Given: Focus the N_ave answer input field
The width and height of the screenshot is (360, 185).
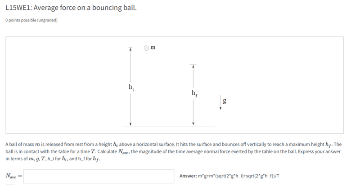Looking at the screenshot, I should pyautogui.click(x=99, y=176).
